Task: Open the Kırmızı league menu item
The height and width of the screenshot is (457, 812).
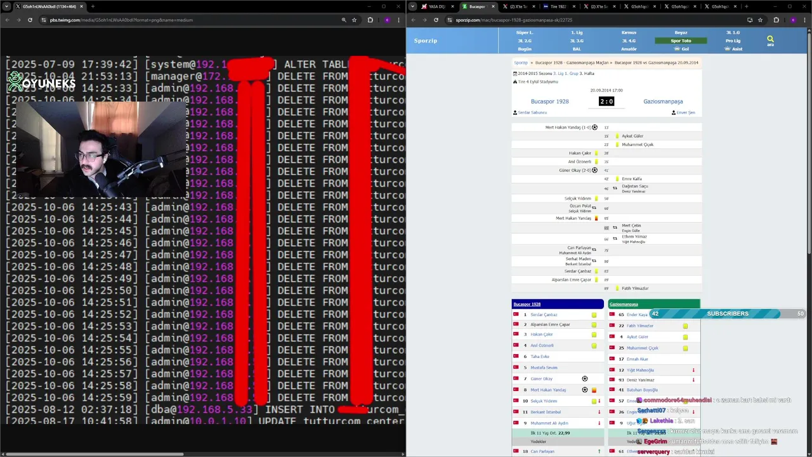Action: click(629, 32)
